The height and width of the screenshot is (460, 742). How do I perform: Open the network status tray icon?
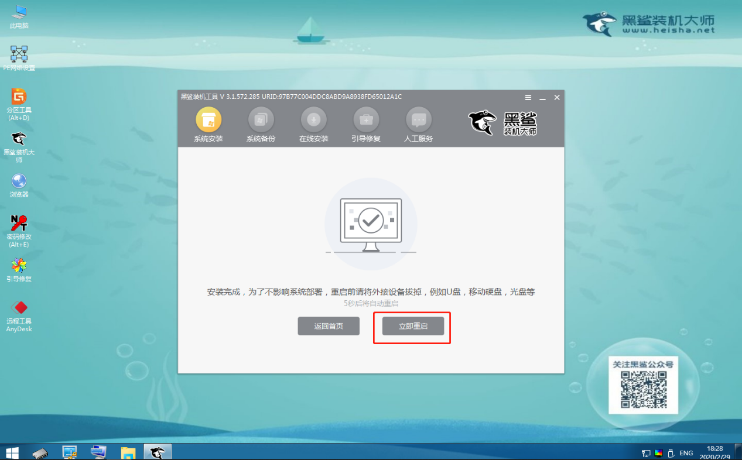646,452
